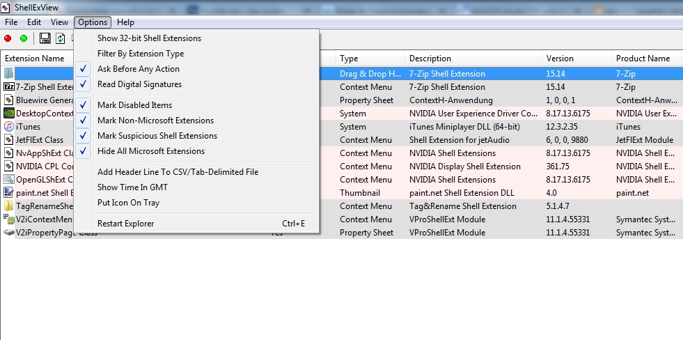Click the JetFlExt Class row icon

coord(9,140)
